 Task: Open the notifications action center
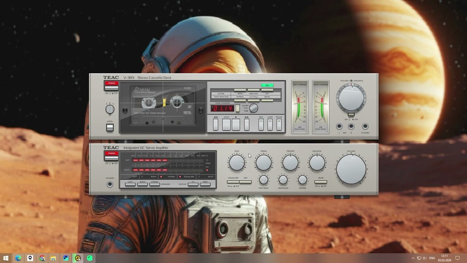tap(458, 258)
